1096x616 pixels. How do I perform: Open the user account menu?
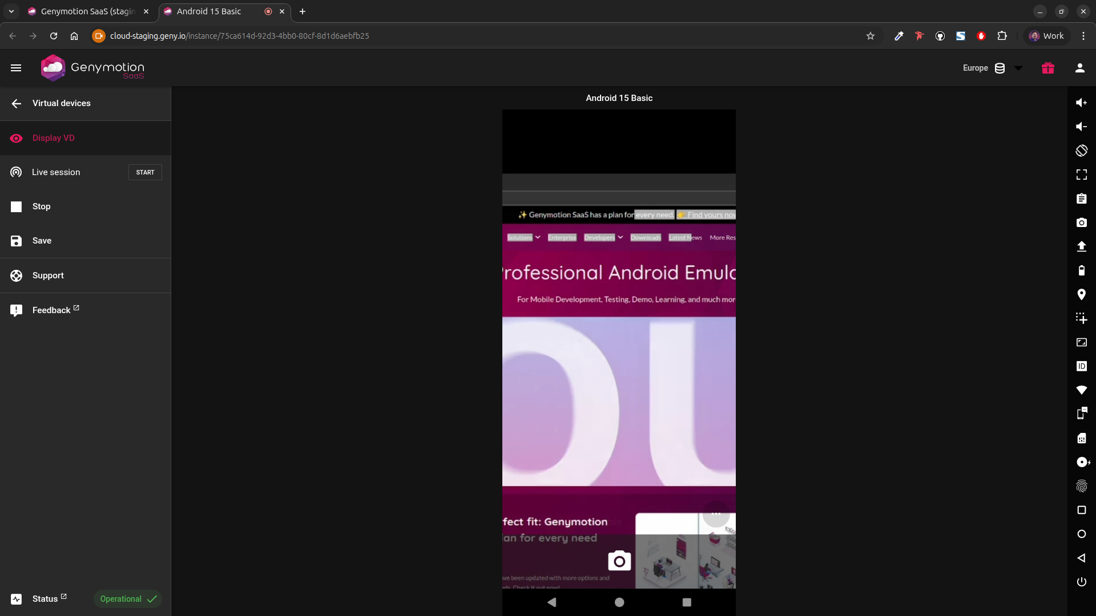tap(1079, 68)
